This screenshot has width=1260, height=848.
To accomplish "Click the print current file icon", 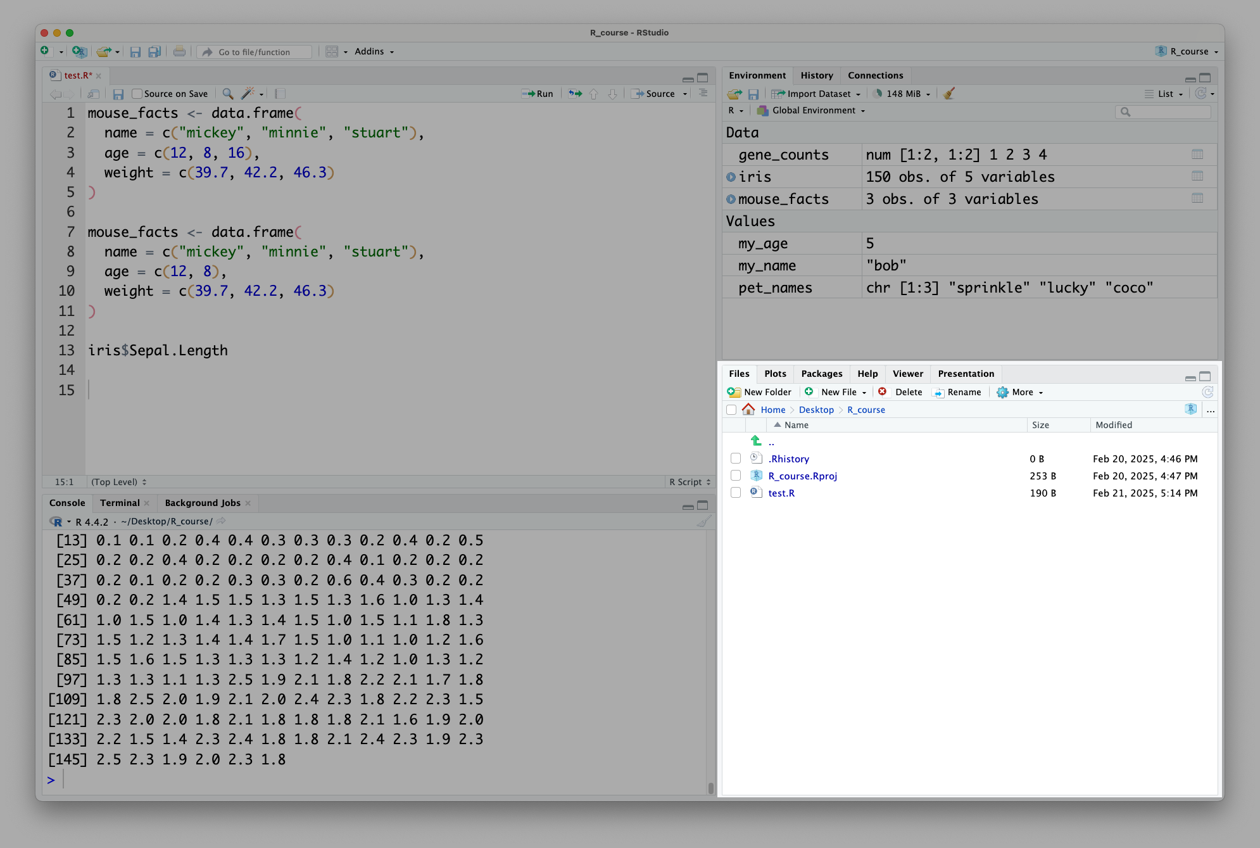I will tap(179, 52).
